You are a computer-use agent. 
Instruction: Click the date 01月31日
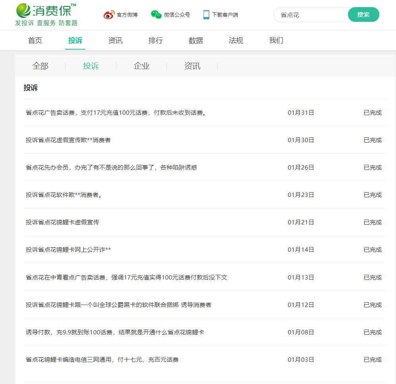301,113
